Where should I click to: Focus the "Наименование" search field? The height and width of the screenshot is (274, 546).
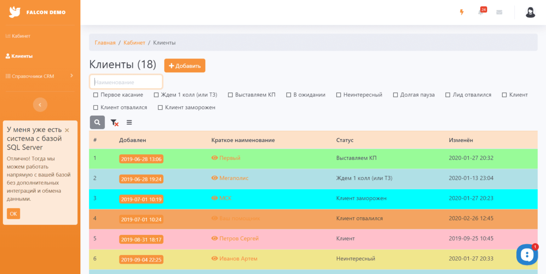pos(126,82)
